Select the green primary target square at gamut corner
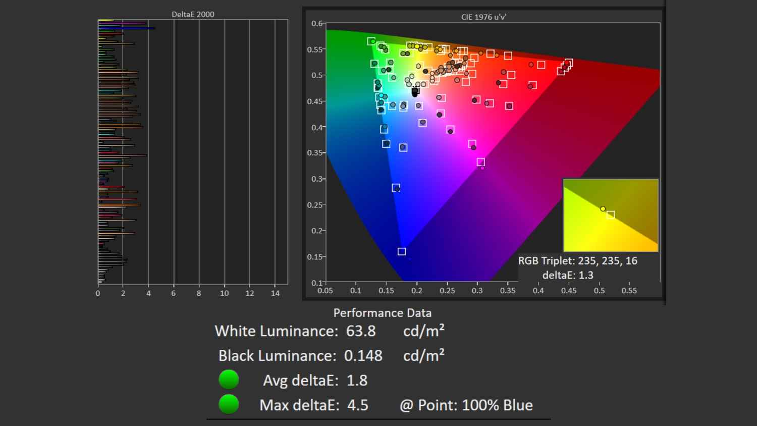Viewport: 757px width, 426px height. pyautogui.click(x=371, y=41)
